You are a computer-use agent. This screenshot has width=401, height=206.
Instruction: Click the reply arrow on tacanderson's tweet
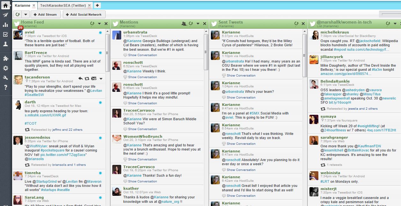[81, 78]
